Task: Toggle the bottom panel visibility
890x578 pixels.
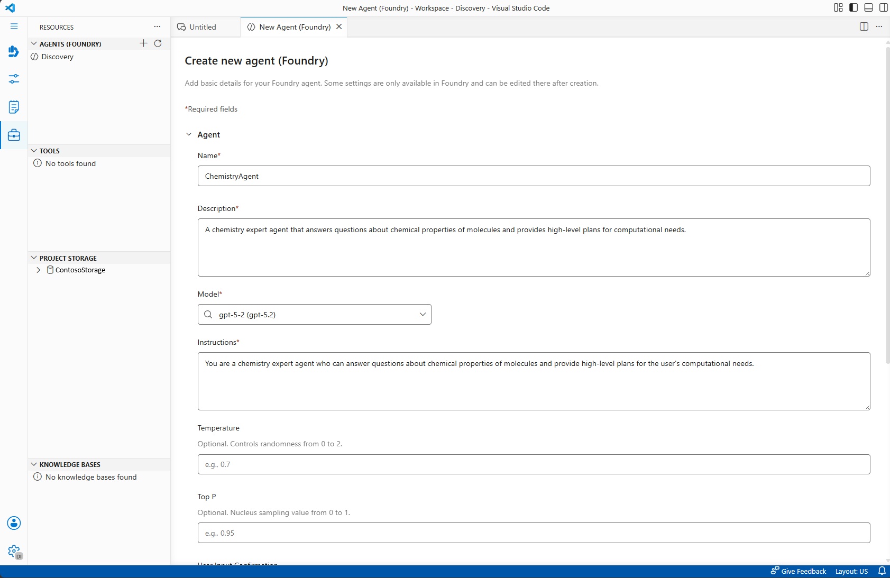Action: coord(868,8)
